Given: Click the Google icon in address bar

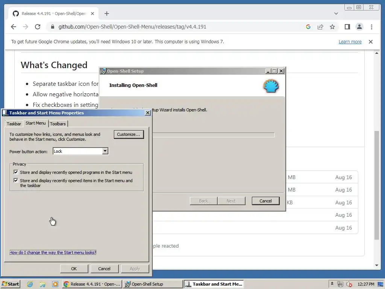Looking at the screenshot, I should (x=308, y=27).
